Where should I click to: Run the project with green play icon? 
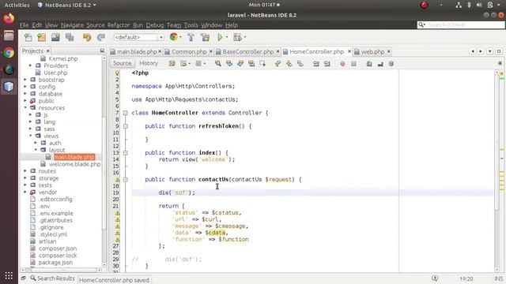point(220,37)
